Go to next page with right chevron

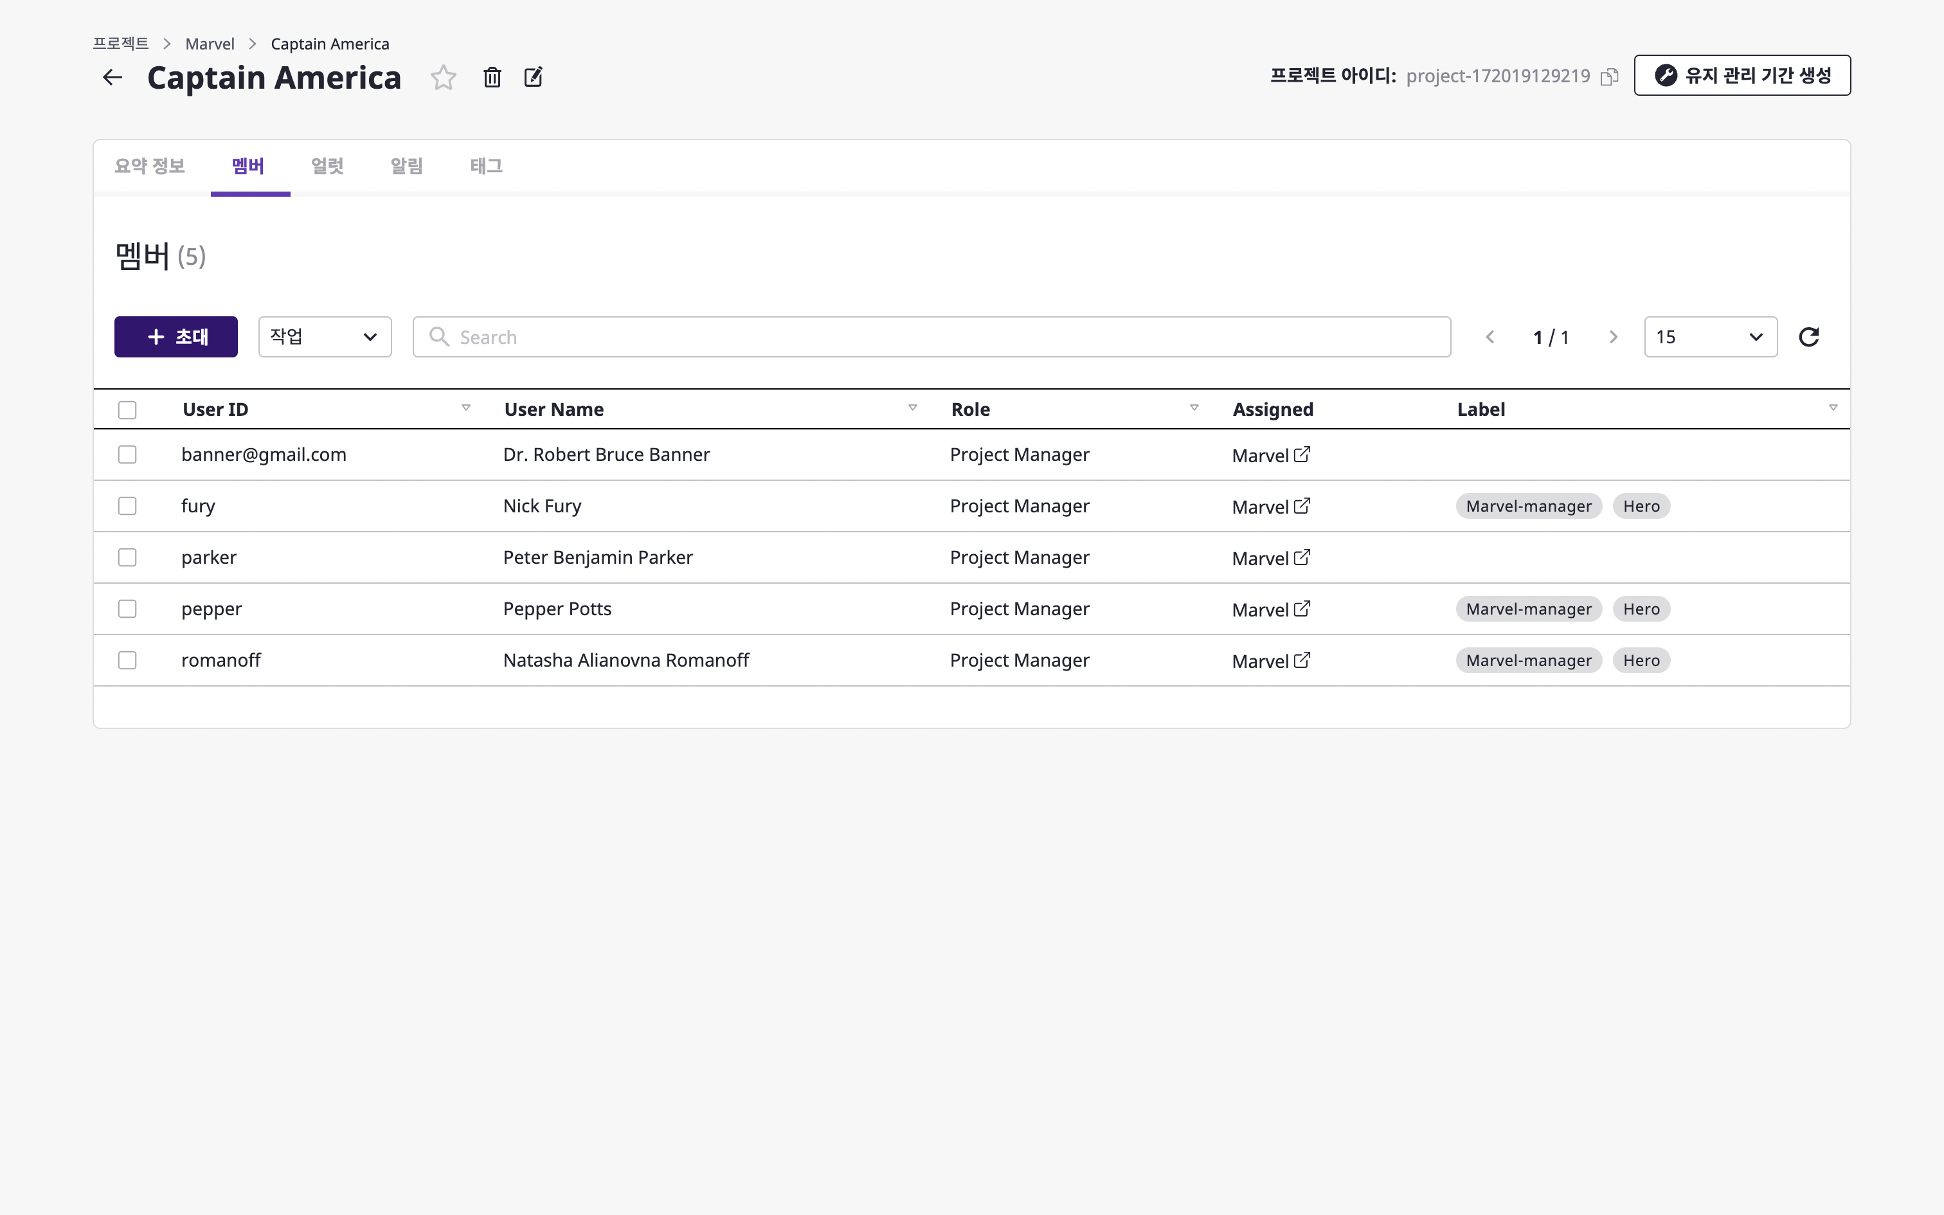[x=1612, y=337]
